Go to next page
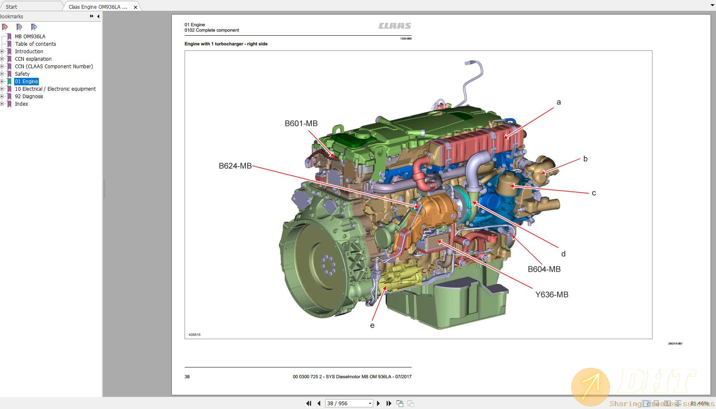The height and width of the screenshot is (409, 716). click(x=378, y=403)
